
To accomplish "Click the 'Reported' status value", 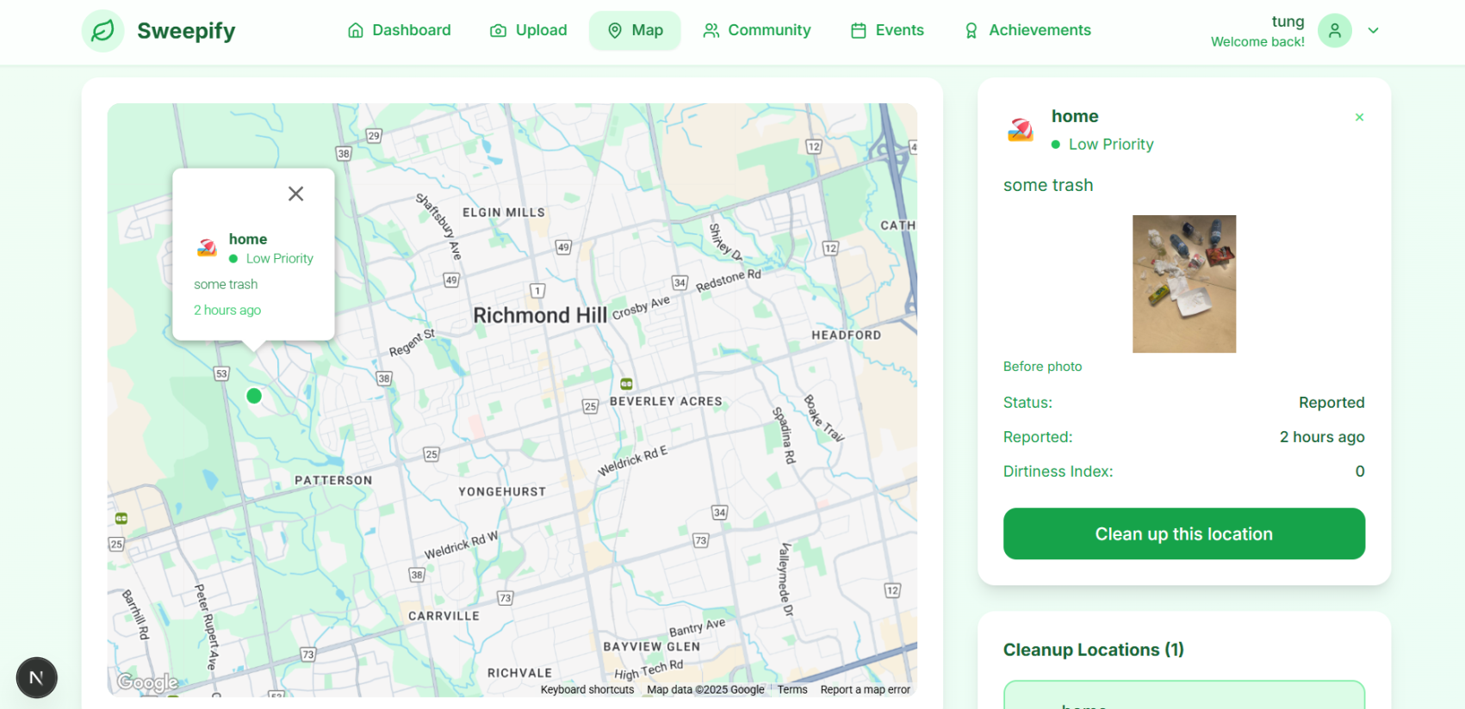I will tap(1332, 403).
